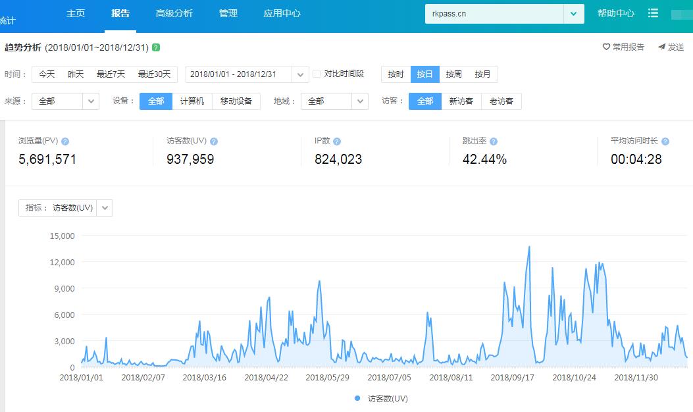Click the help icon next to 平均访问时长
The image size is (693, 412).
click(x=665, y=142)
